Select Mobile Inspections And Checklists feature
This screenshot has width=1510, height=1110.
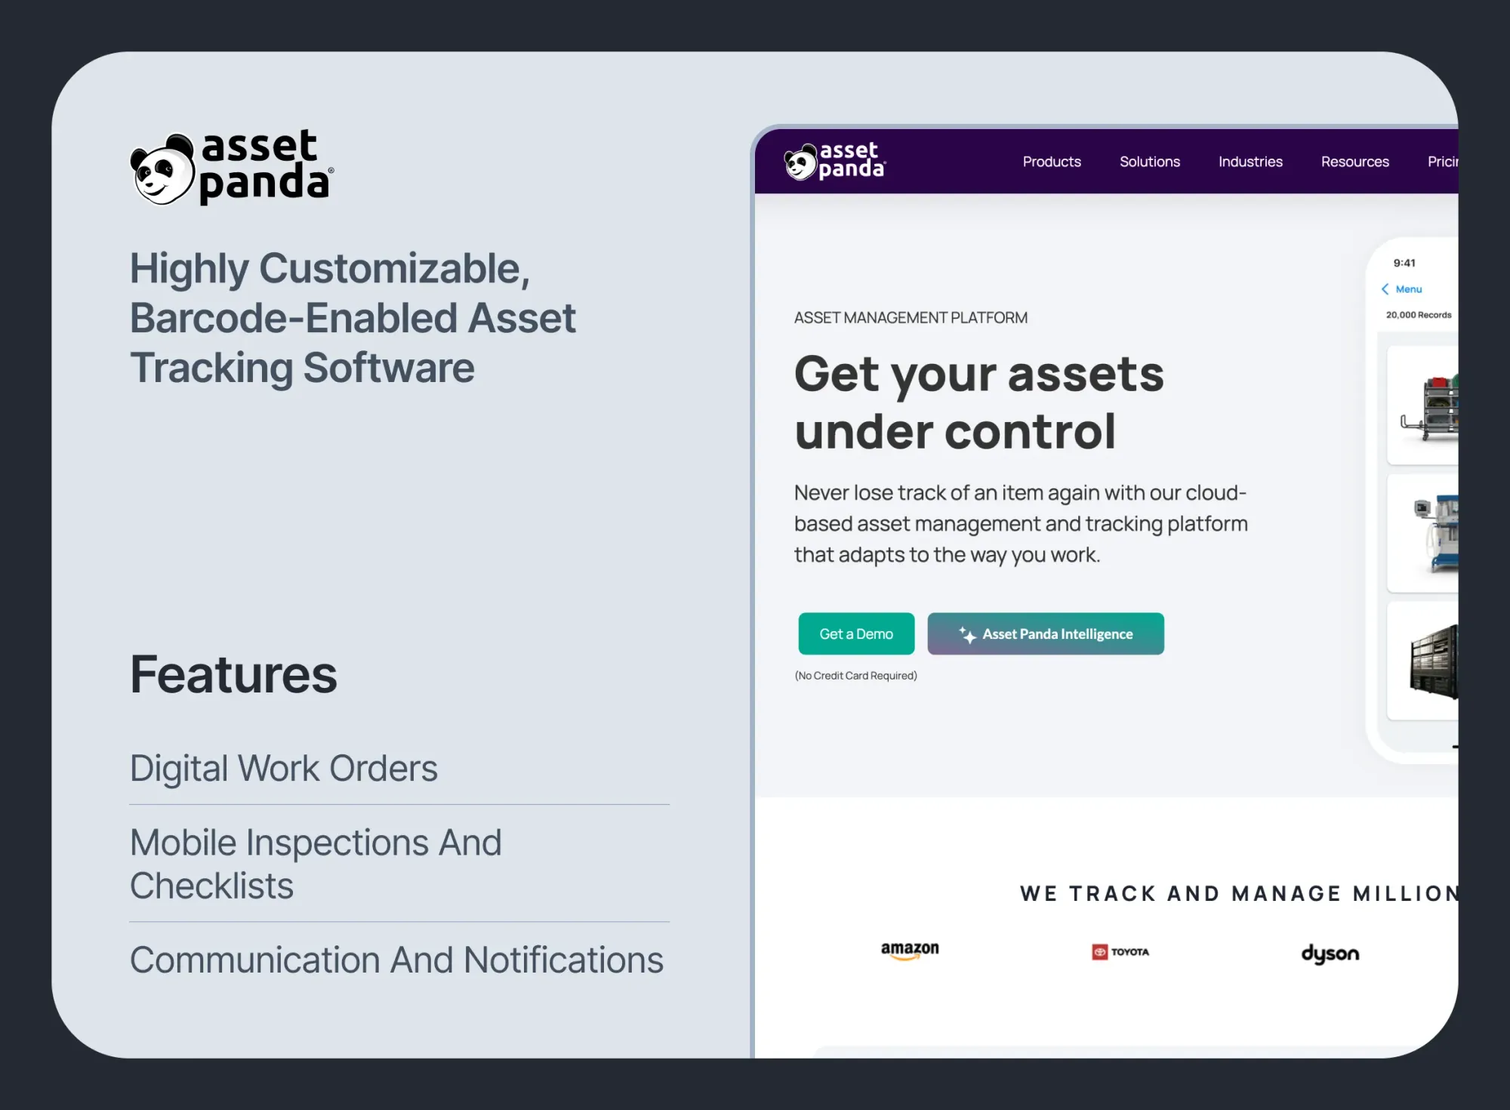click(x=316, y=864)
